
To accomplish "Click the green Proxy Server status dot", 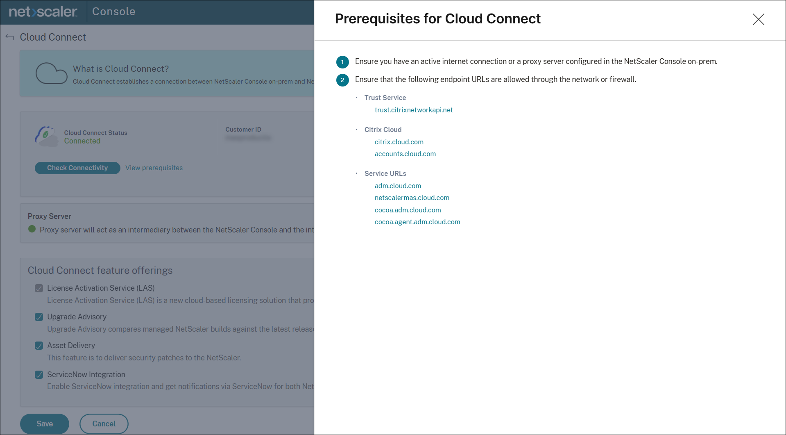I will click(32, 230).
